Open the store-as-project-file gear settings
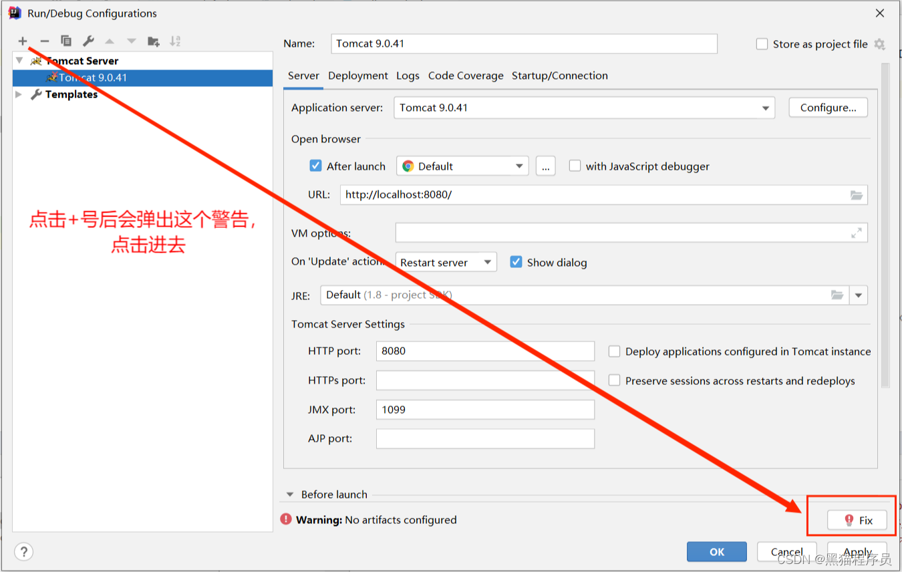Screen dimensions: 902x572 tap(879, 44)
